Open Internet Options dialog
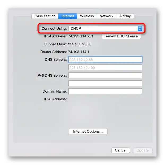The width and height of the screenshot is (165, 165). pos(88,131)
